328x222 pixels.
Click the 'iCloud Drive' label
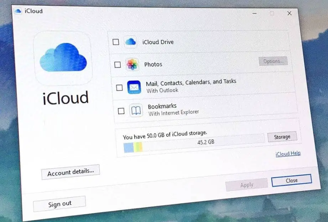[x=158, y=42]
